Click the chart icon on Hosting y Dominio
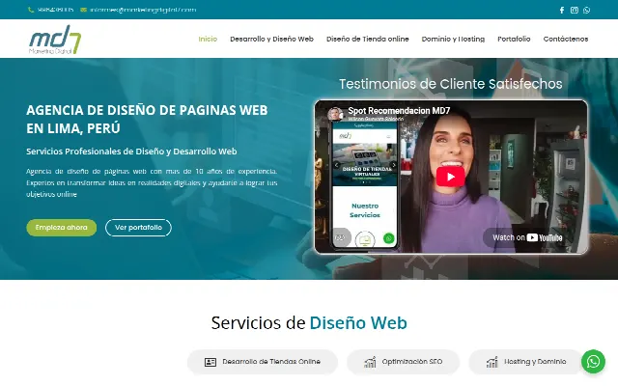 pyautogui.click(x=492, y=362)
